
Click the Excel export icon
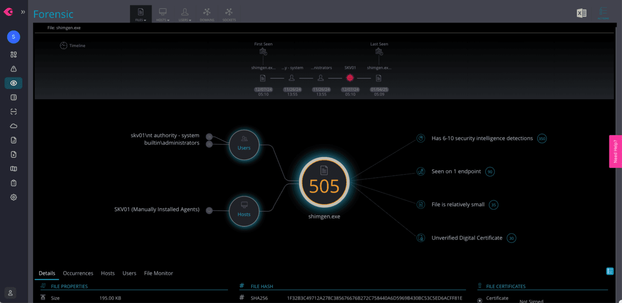coord(581,13)
